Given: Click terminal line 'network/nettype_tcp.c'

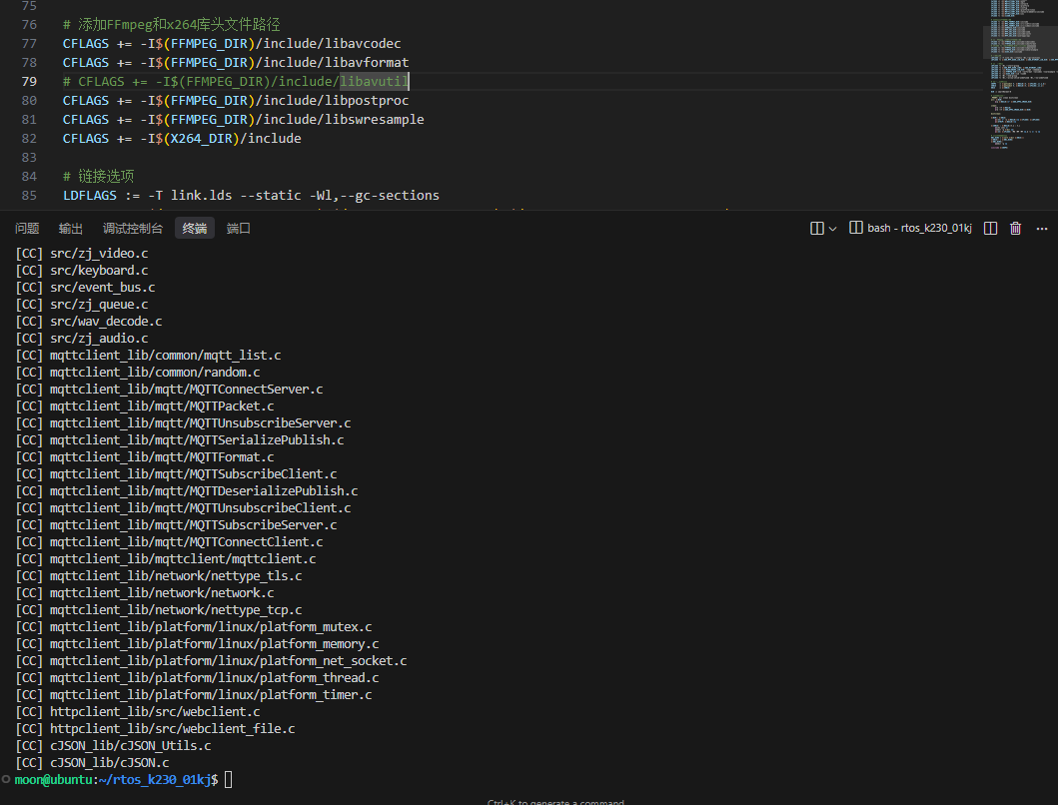Looking at the screenshot, I should click(x=159, y=609).
